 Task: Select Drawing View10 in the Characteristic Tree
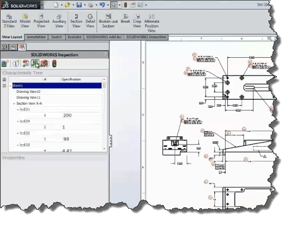pos(28,92)
